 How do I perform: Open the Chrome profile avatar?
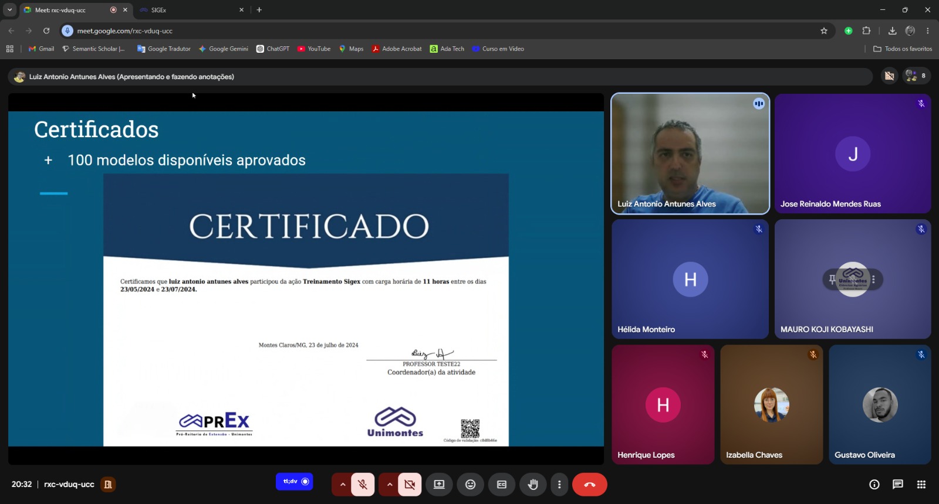pos(910,31)
